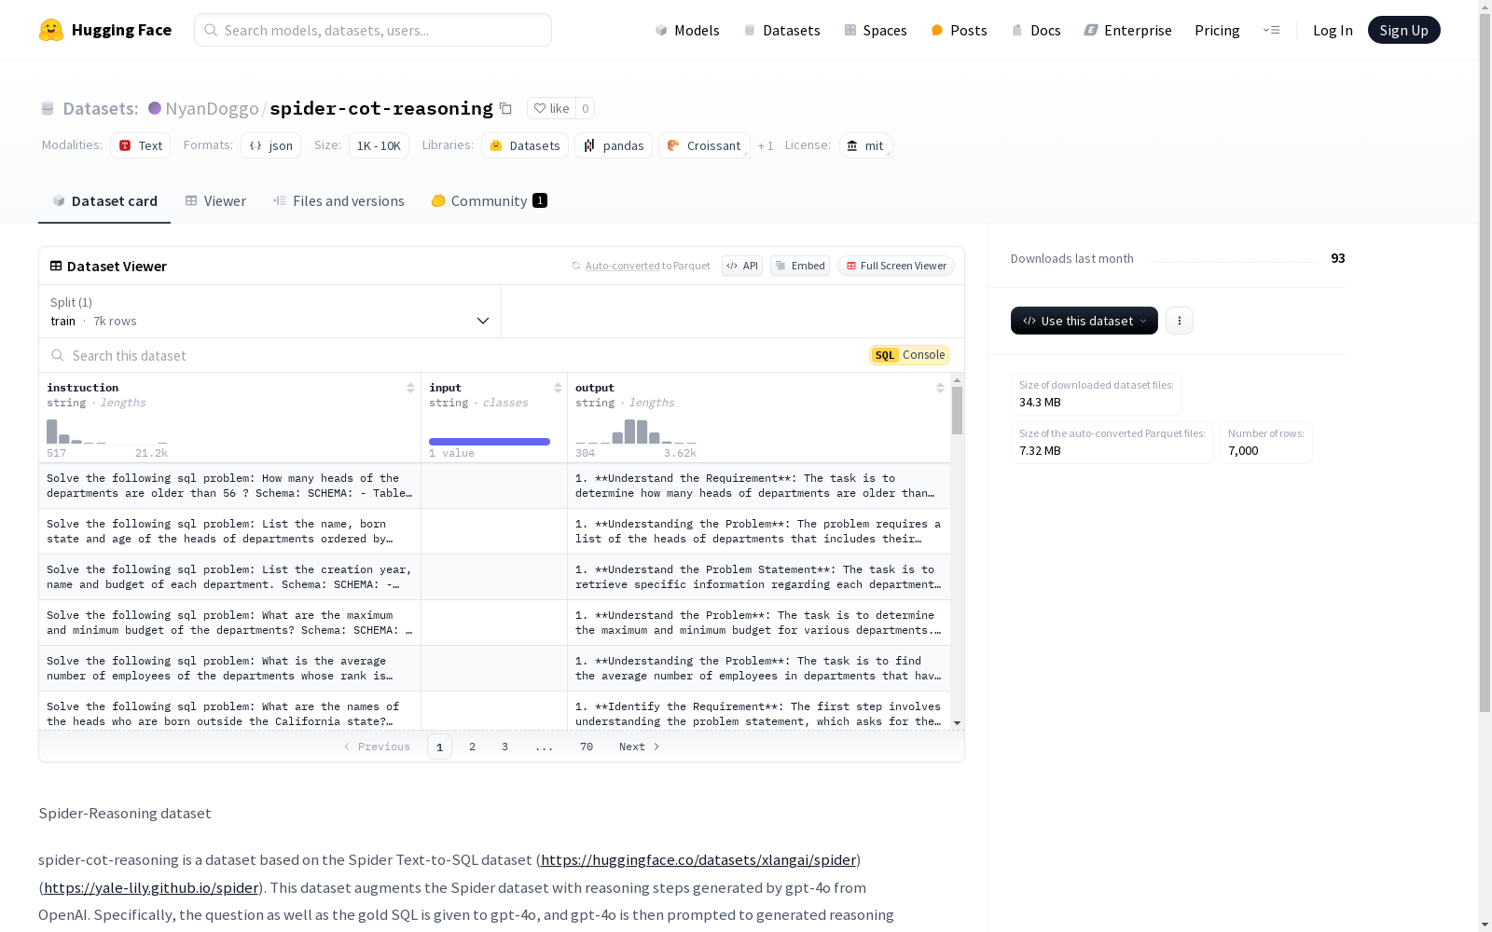The height and width of the screenshot is (932, 1492).
Task: Click the Text modality tag
Action: coord(140,145)
